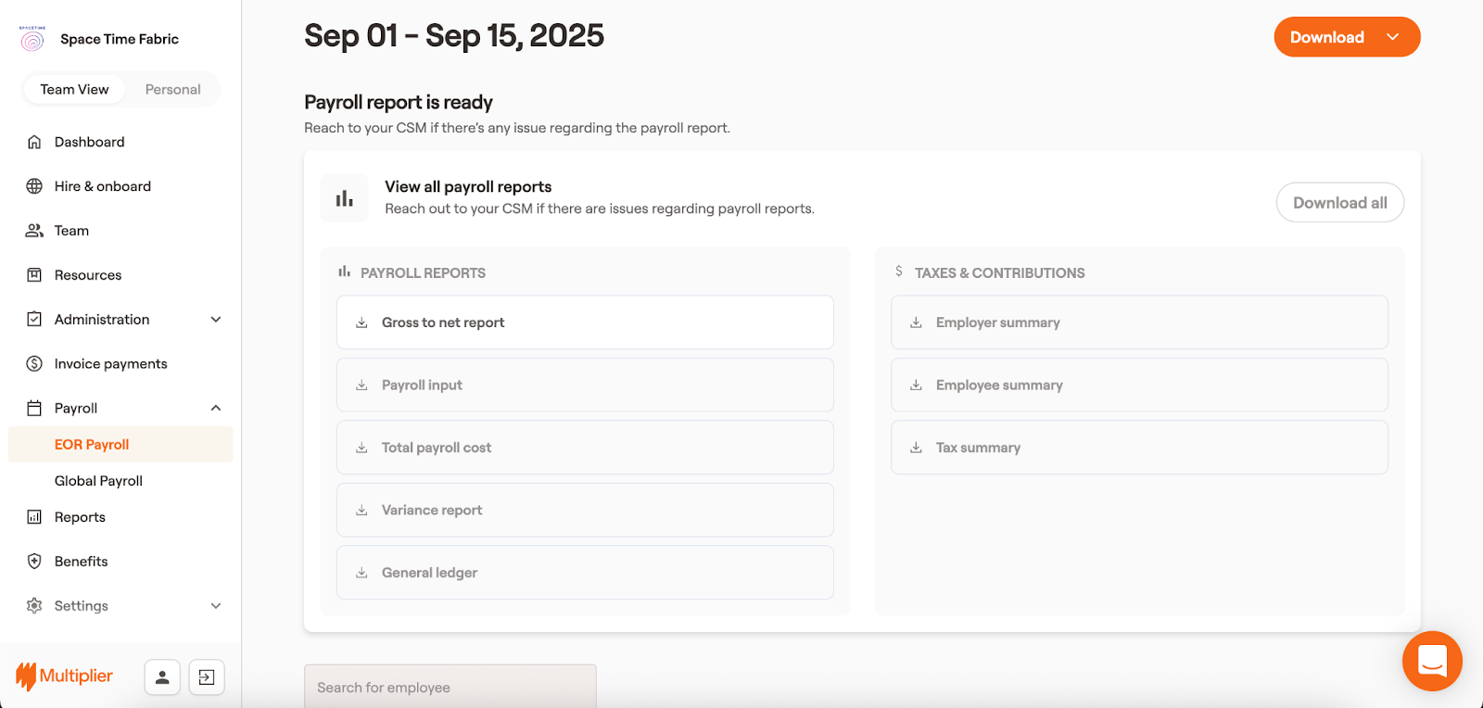Go to Reports in the sidebar
Image resolution: width=1483 pixels, height=708 pixels.
(80, 517)
